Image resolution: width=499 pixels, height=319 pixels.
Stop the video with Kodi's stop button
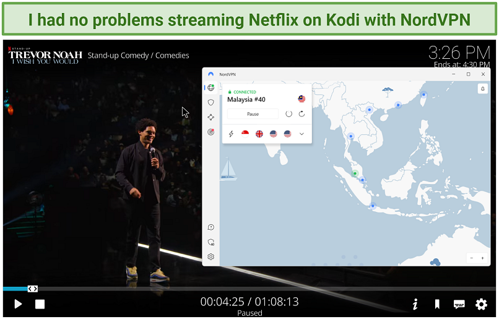click(x=40, y=304)
